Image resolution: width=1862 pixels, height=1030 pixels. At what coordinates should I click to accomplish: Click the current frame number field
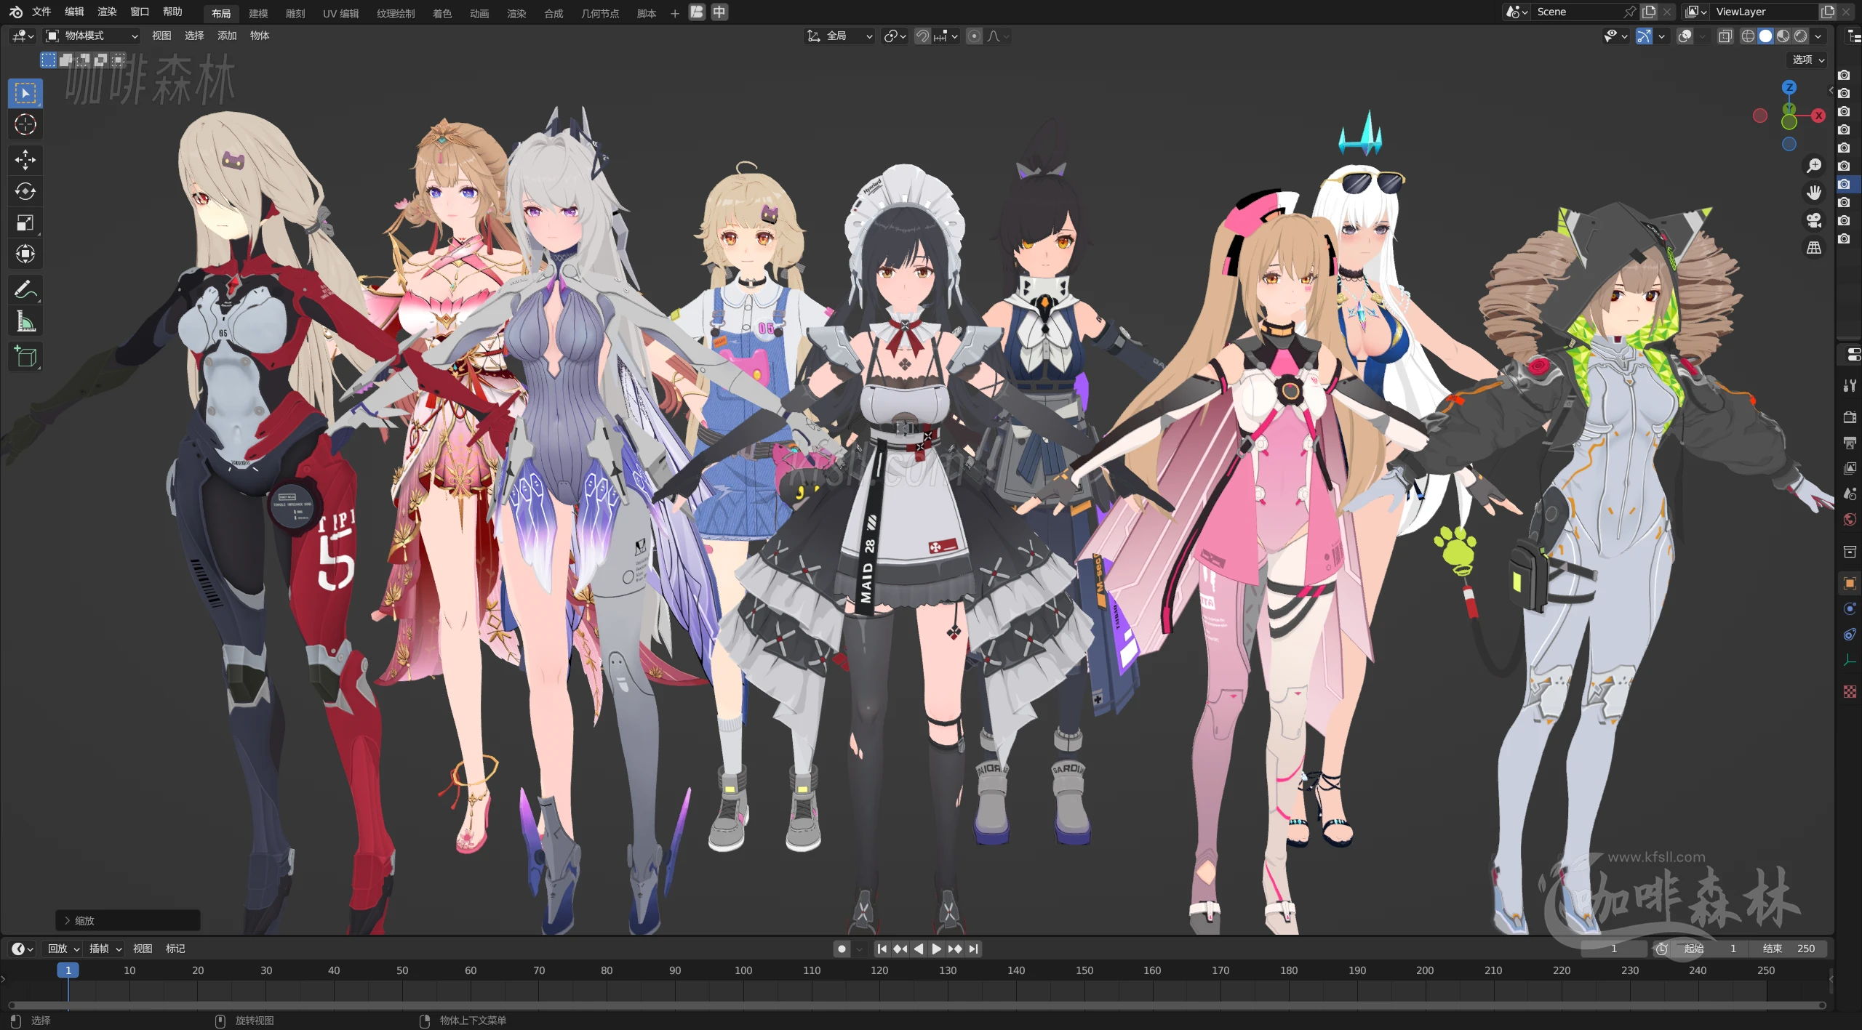coord(1614,949)
